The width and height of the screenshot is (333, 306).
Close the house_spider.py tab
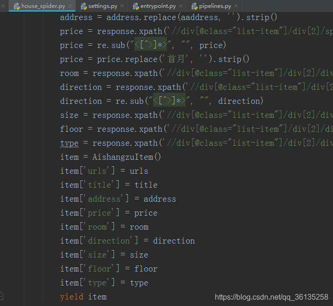(70, 6)
